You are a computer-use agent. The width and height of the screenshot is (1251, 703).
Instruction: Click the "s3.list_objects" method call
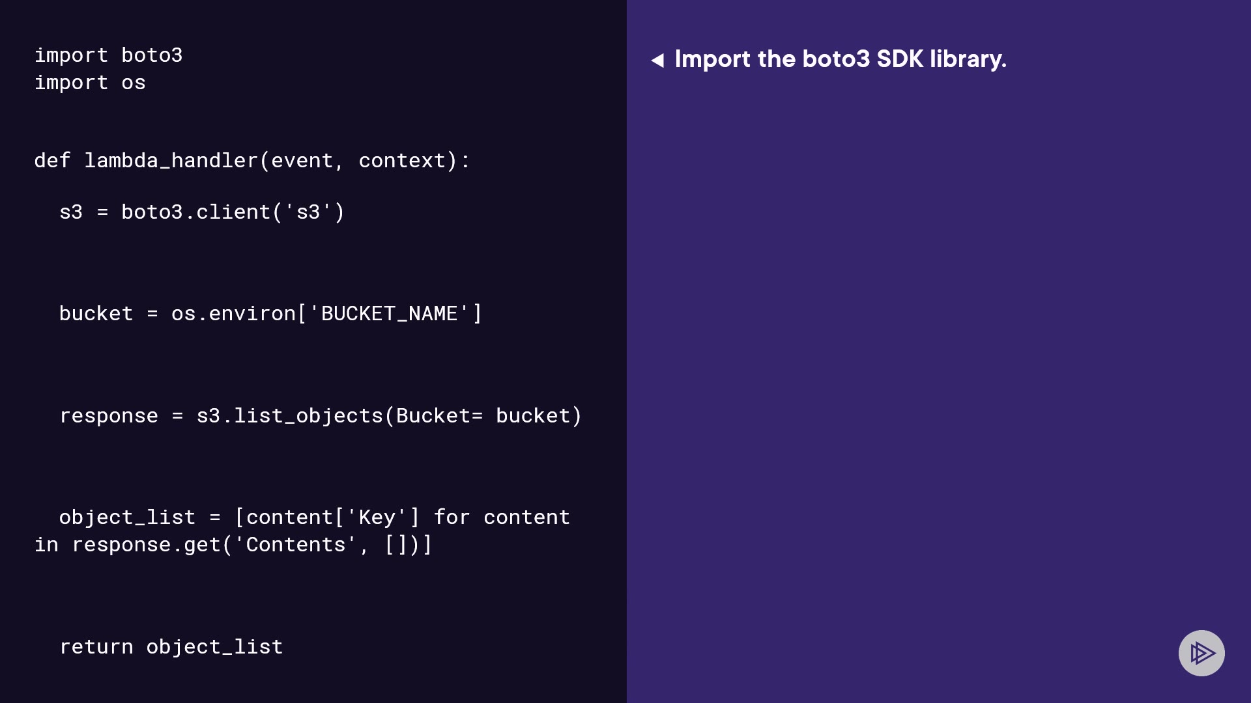click(x=289, y=416)
